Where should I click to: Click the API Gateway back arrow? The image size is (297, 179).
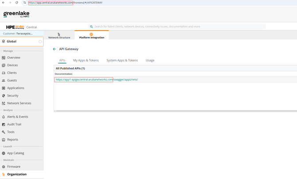coord(55,49)
